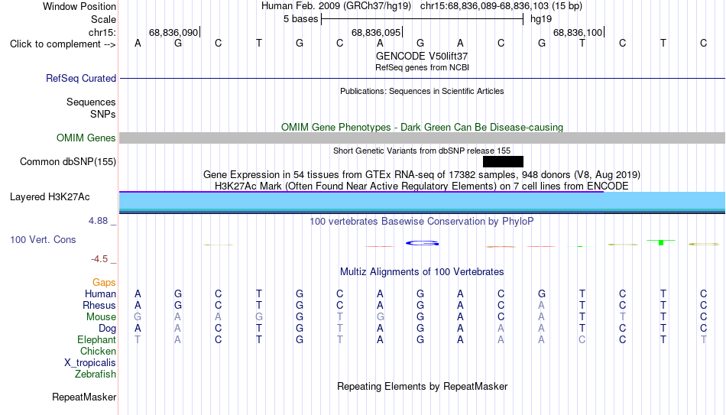Screen dimensions: 726x415
Task: Click the hg19 scale label
Action: [541, 19]
